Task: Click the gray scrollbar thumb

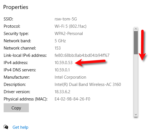Action: [x=136, y=43]
